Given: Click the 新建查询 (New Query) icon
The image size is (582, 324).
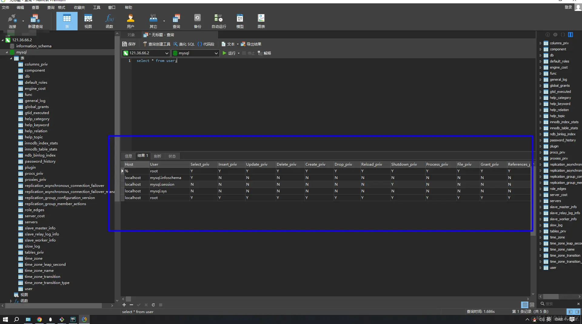Looking at the screenshot, I should (x=35, y=21).
